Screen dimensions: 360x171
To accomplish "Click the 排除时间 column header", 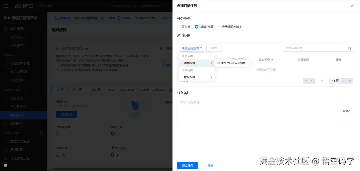I will (303, 60).
